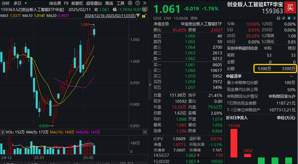The width and height of the screenshot is (298, 164).
Task: Open the 申赎清单 more options ellipsis
Action: click(x=291, y=76)
